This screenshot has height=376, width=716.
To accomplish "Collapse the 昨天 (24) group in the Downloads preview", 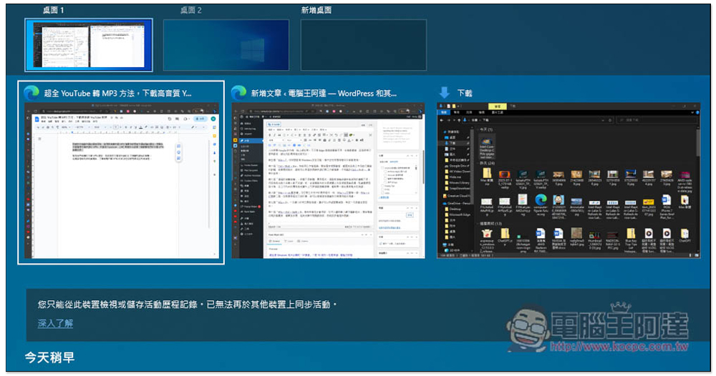I will click(478, 163).
